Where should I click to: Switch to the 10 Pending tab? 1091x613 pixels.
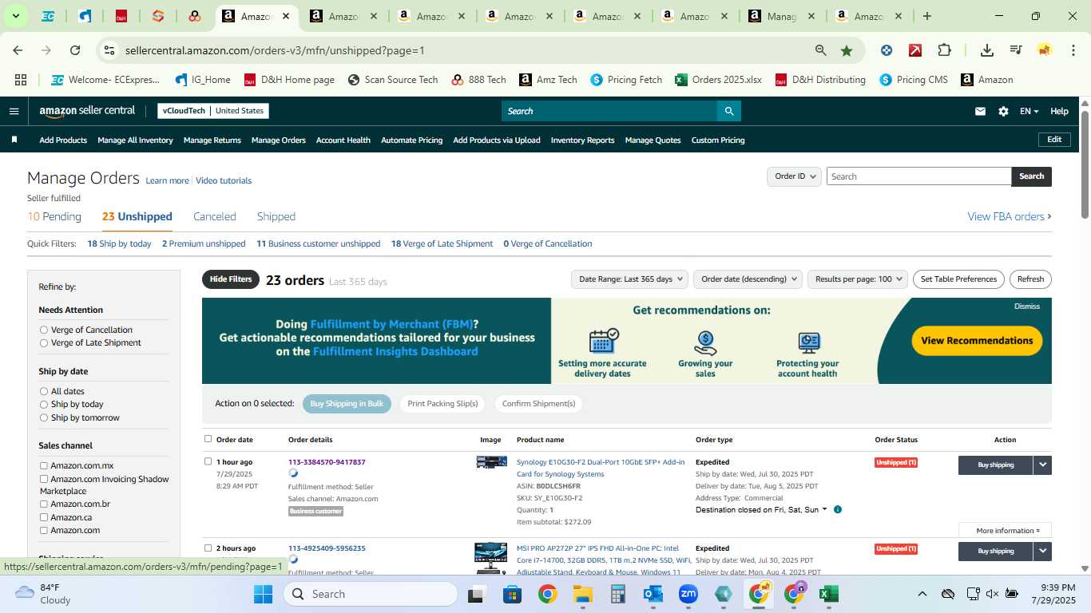tap(54, 216)
